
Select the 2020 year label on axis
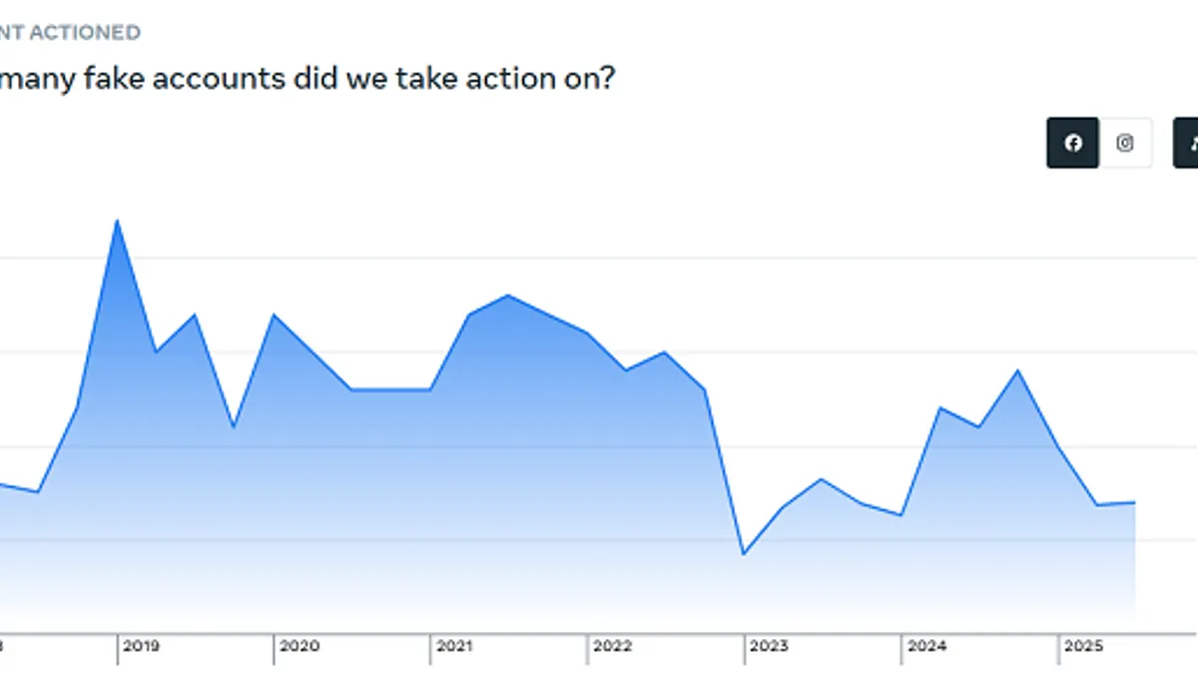coord(299,647)
